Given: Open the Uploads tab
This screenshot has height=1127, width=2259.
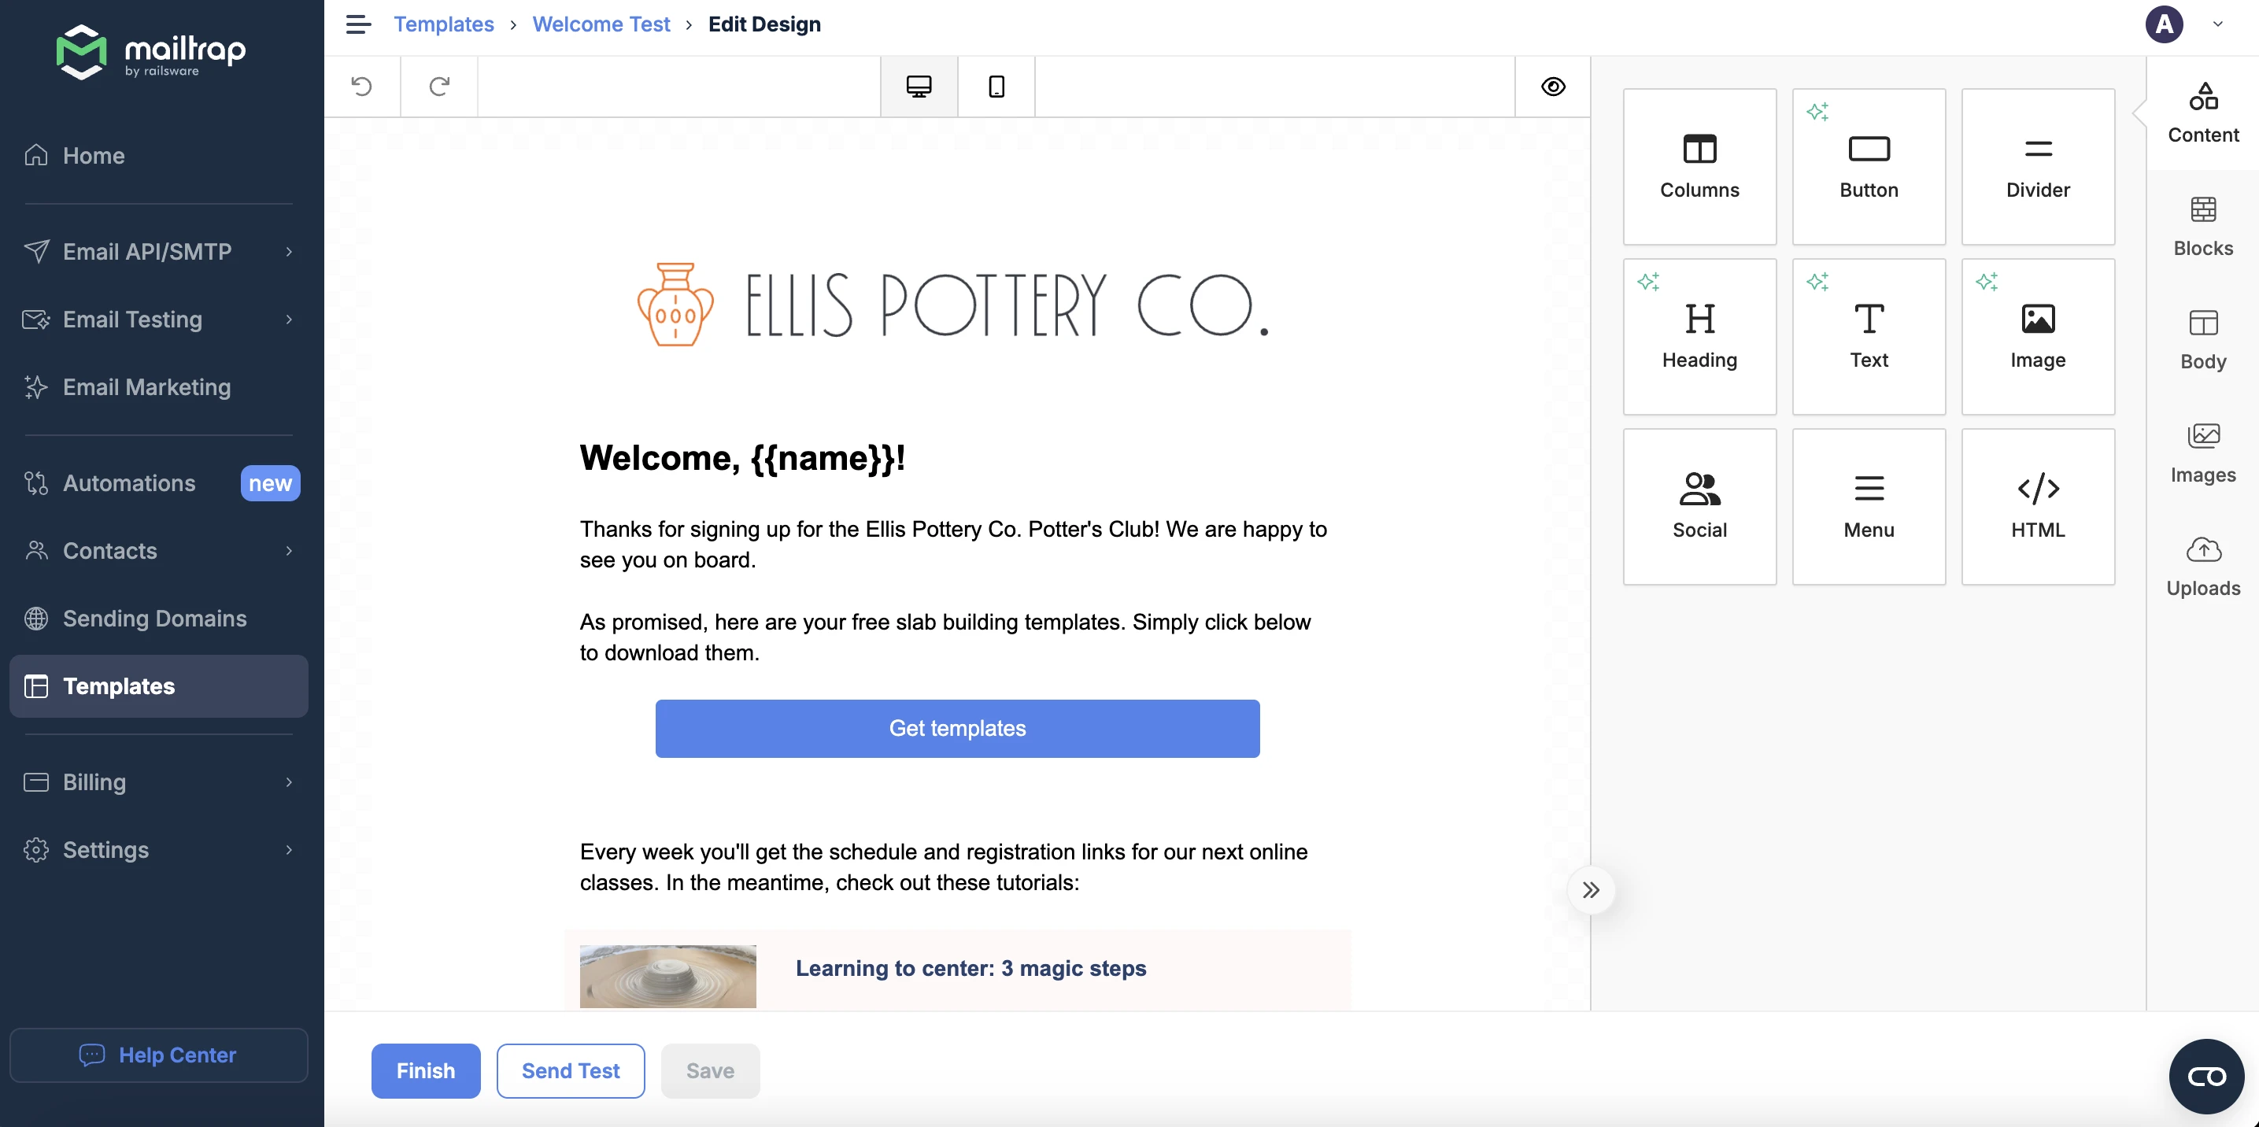Looking at the screenshot, I should click(2202, 566).
